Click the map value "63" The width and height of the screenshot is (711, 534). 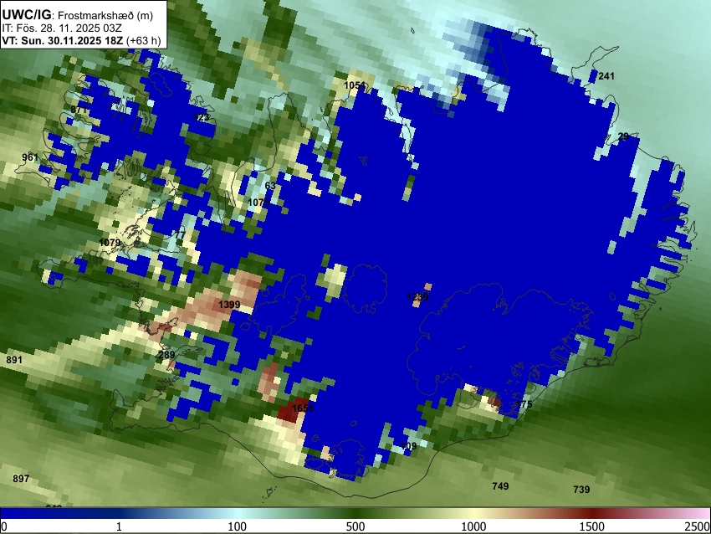point(270,186)
